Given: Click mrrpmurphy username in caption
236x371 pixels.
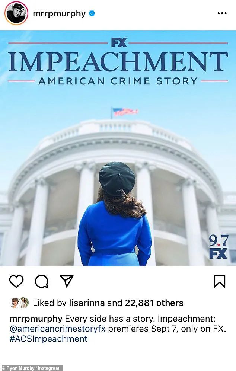Looking at the screenshot, I should click(36, 319).
